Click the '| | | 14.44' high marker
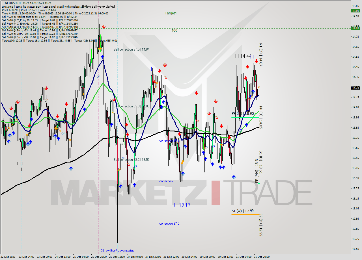 click(242, 56)
